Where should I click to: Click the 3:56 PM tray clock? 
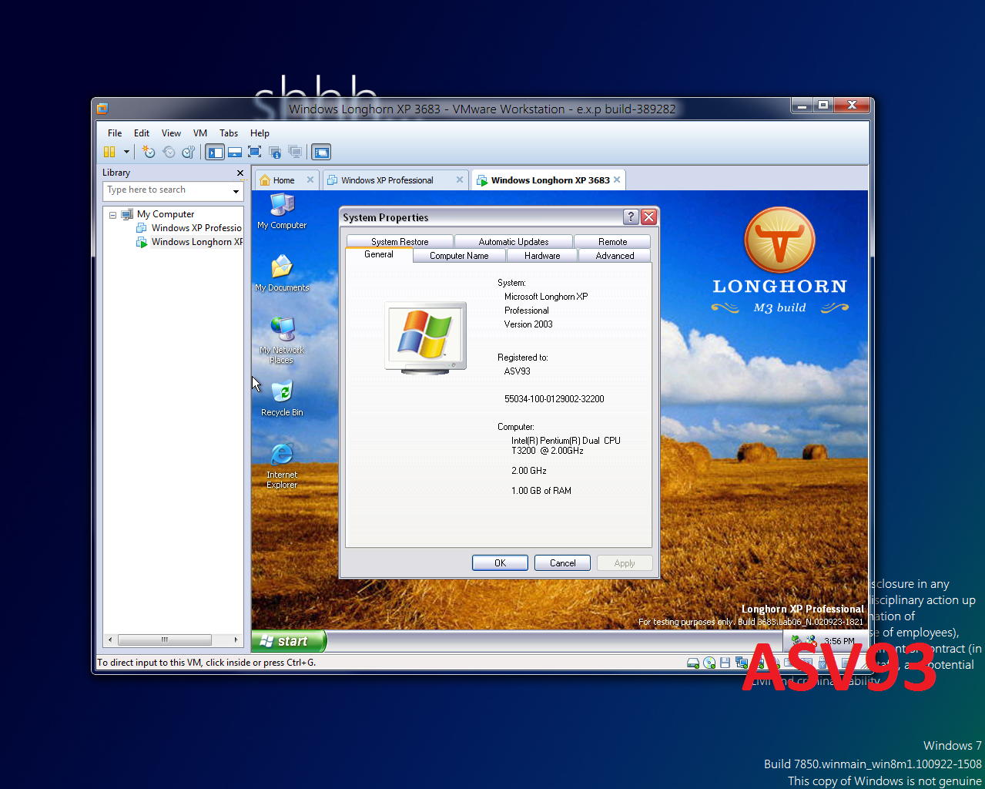point(839,640)
